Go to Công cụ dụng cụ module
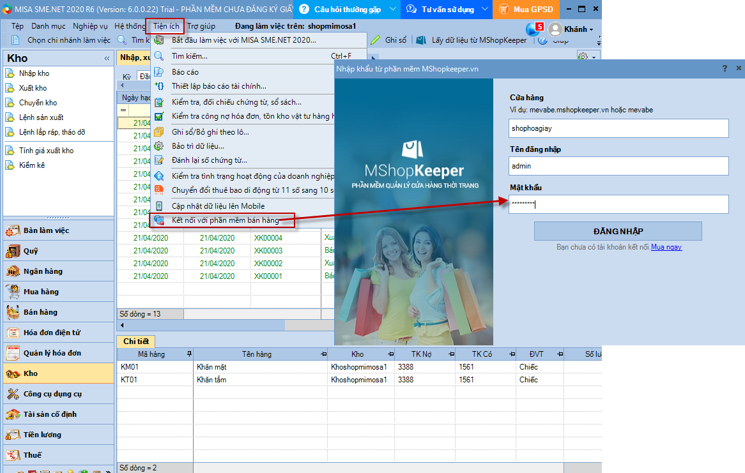The width and height of the screenshot is (745, 473). click(x=58, y=394)
